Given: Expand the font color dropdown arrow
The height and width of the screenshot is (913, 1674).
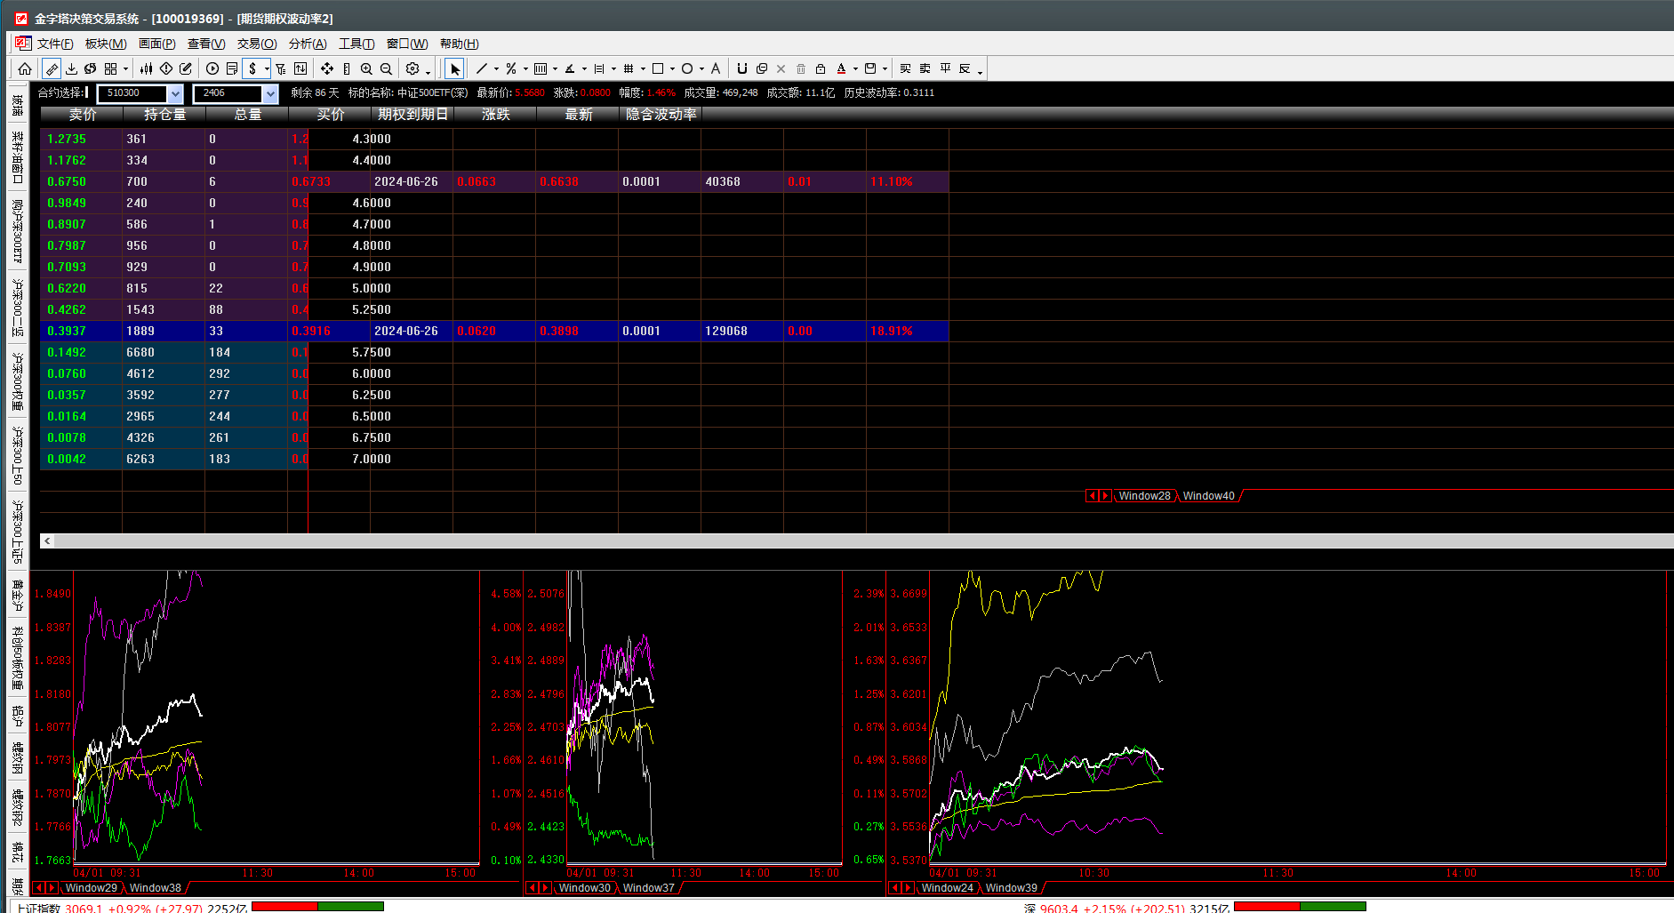Looking at the screenshot, I should pos(855,68).
